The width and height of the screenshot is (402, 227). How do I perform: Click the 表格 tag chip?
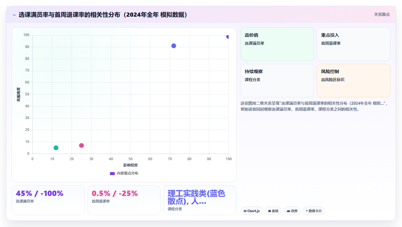[x=273, y=211]
